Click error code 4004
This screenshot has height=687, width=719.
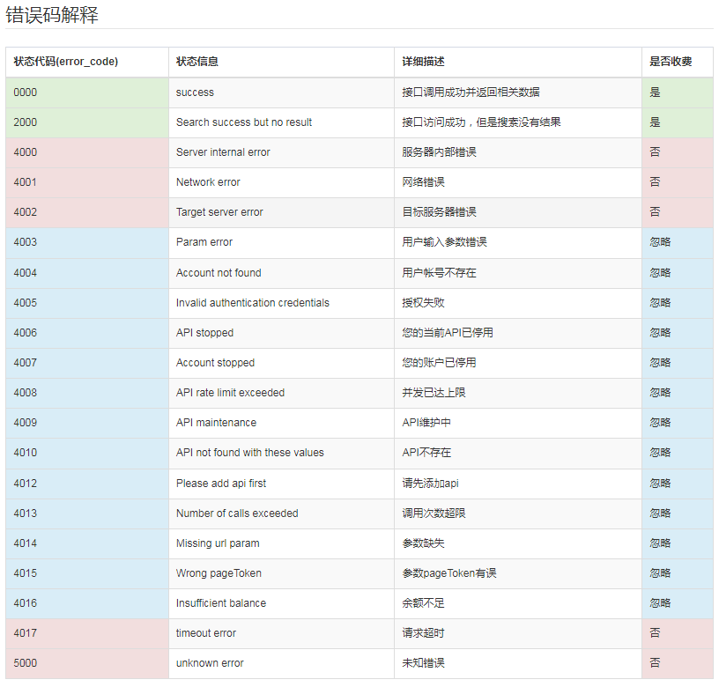pos(26,273)
